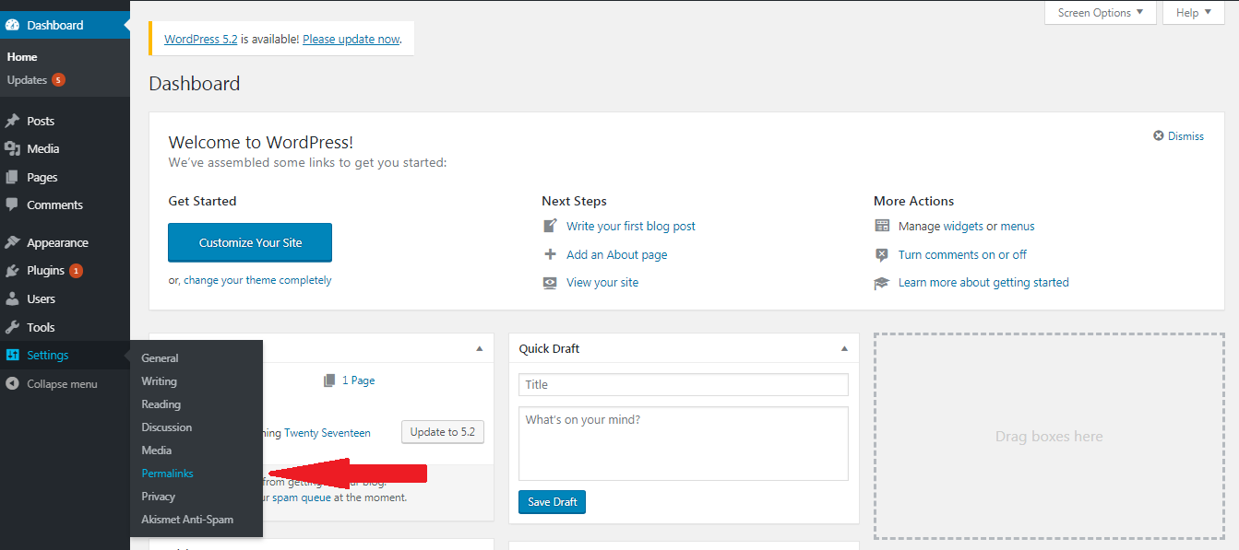Collapse the At a Glance box arrow

click(479, 349)
